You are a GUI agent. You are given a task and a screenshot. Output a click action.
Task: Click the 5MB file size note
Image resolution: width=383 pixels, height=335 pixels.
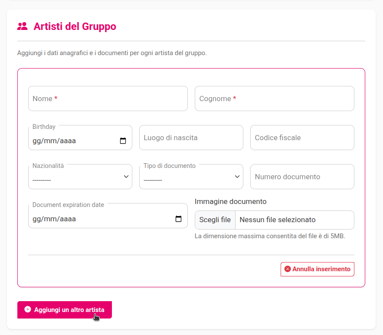click(x=270, y=236)
